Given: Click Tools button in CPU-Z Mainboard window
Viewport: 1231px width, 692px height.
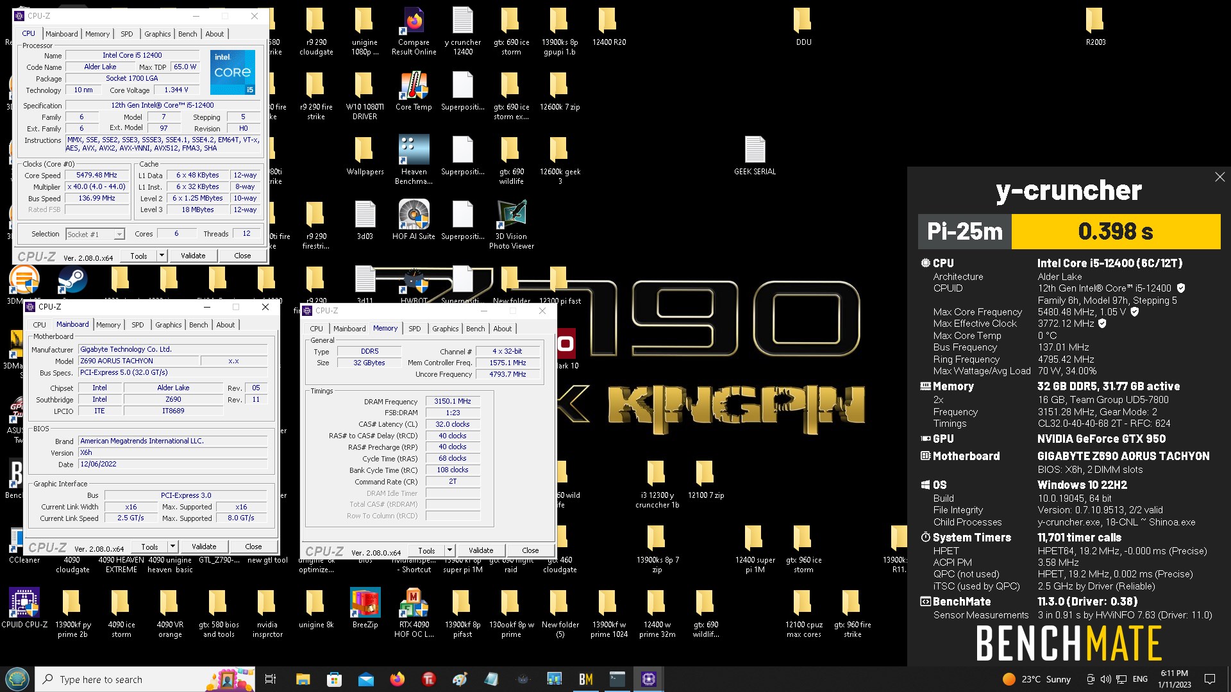Looking at the screenshot, I should coord(149,547).
